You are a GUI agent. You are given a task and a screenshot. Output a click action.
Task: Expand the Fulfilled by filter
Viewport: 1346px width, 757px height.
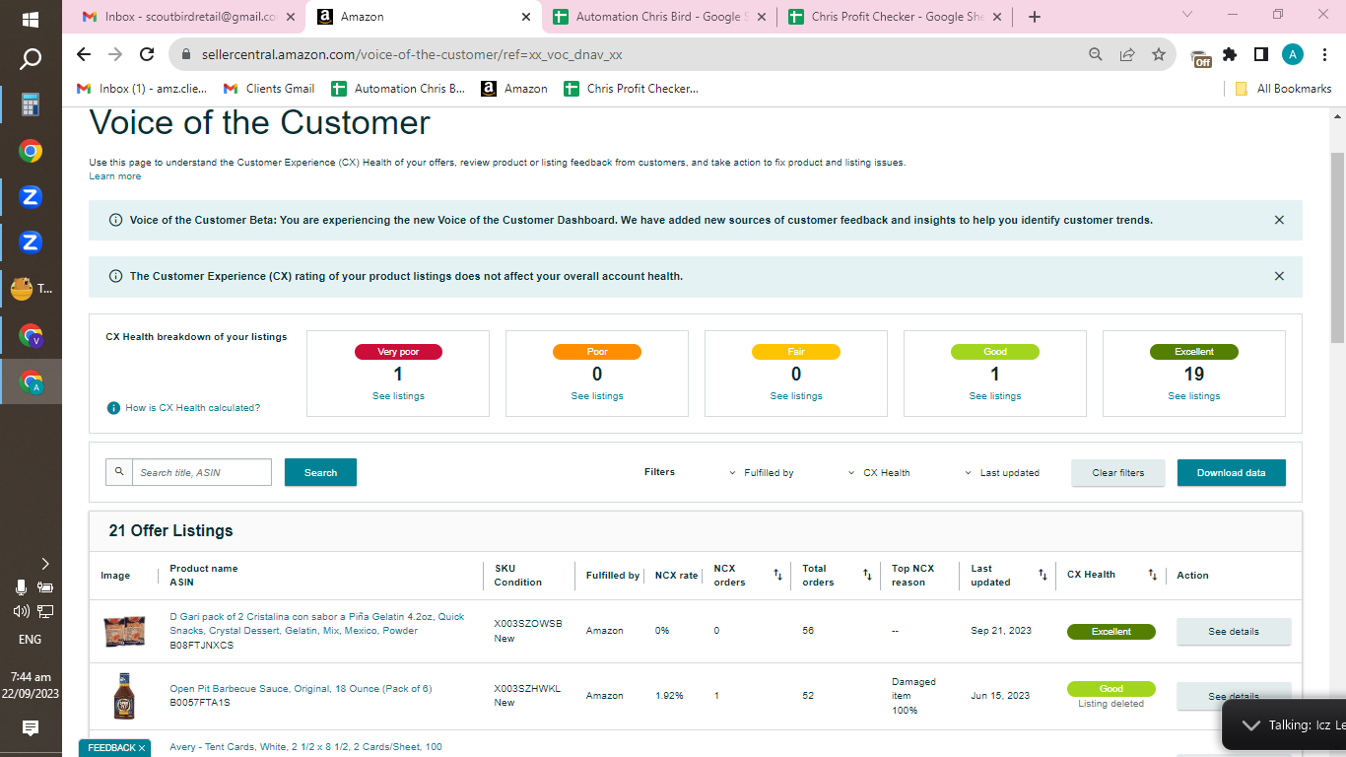[x=762, y=473]
